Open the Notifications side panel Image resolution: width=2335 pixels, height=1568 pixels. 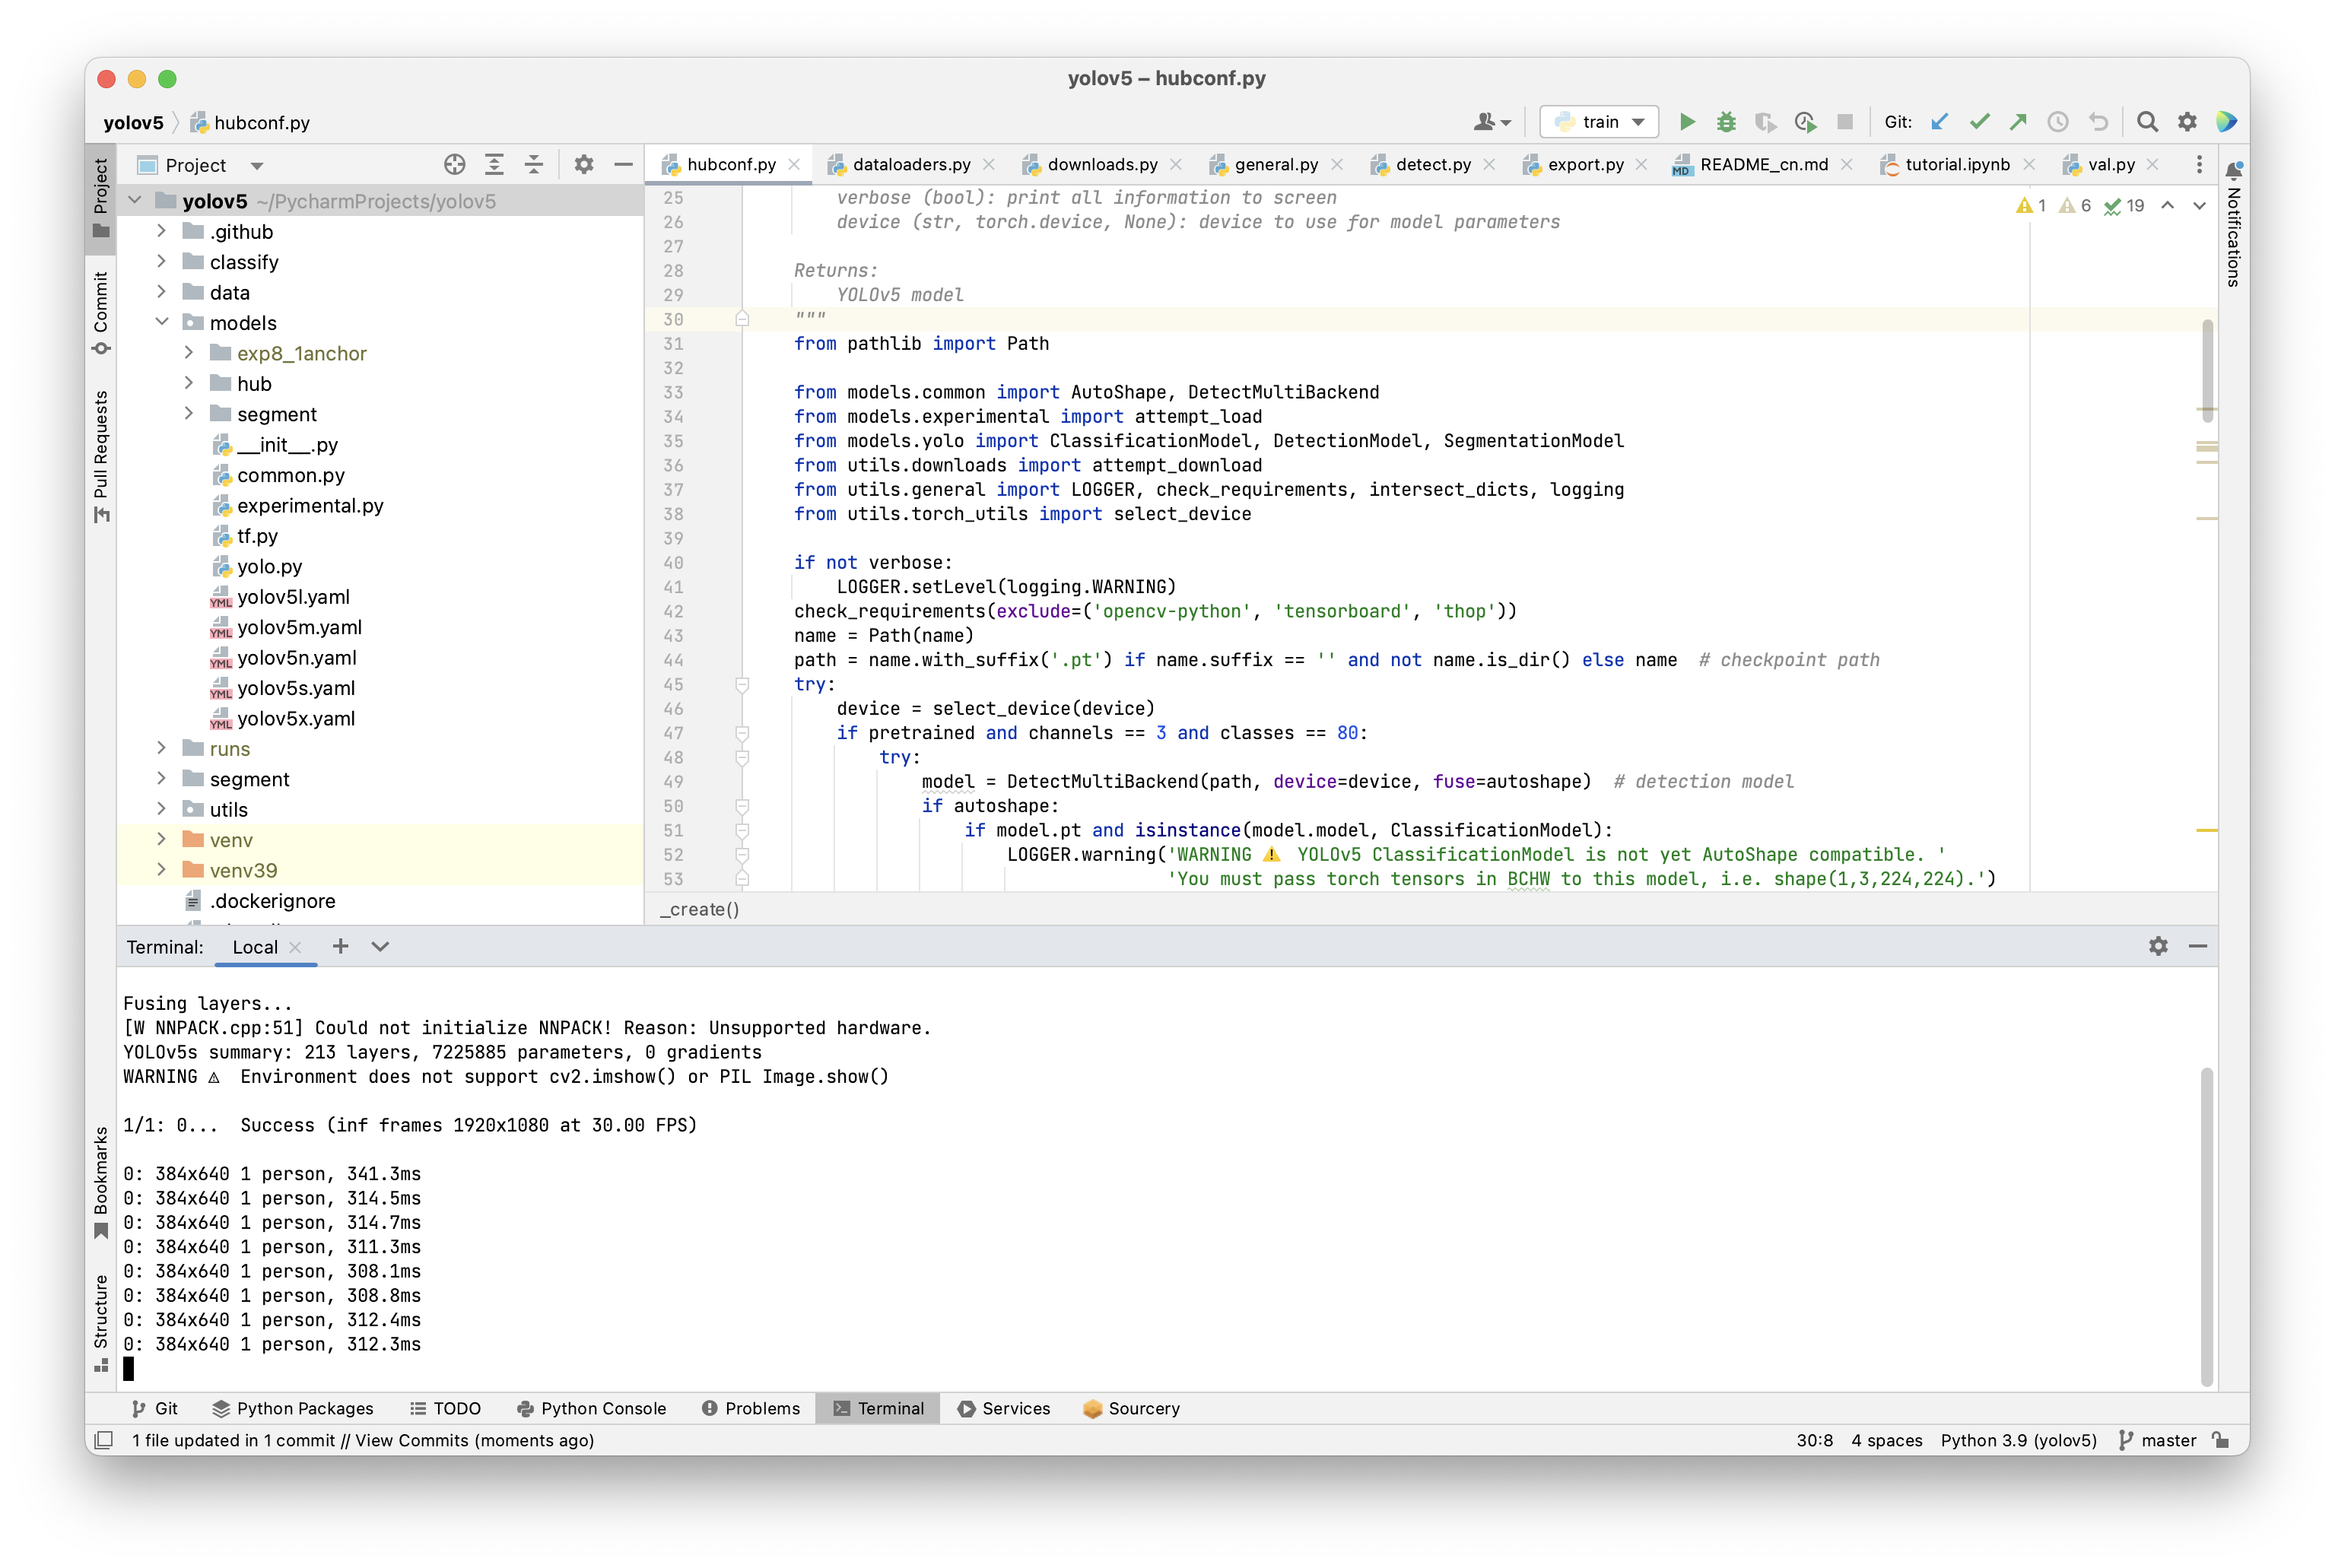(2233, 225)
